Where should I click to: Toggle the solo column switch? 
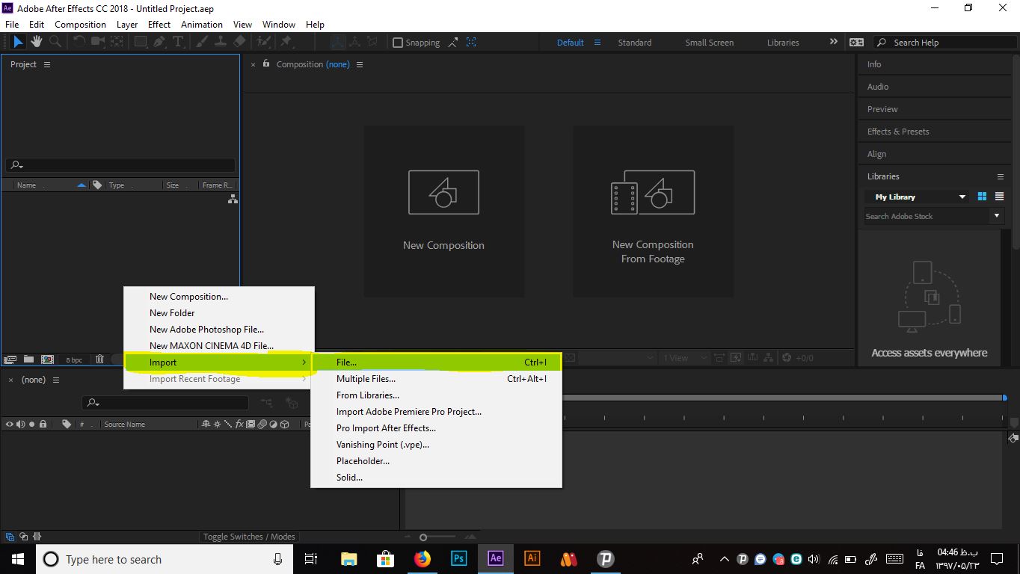pyautogui.click(x=31, y=425)
